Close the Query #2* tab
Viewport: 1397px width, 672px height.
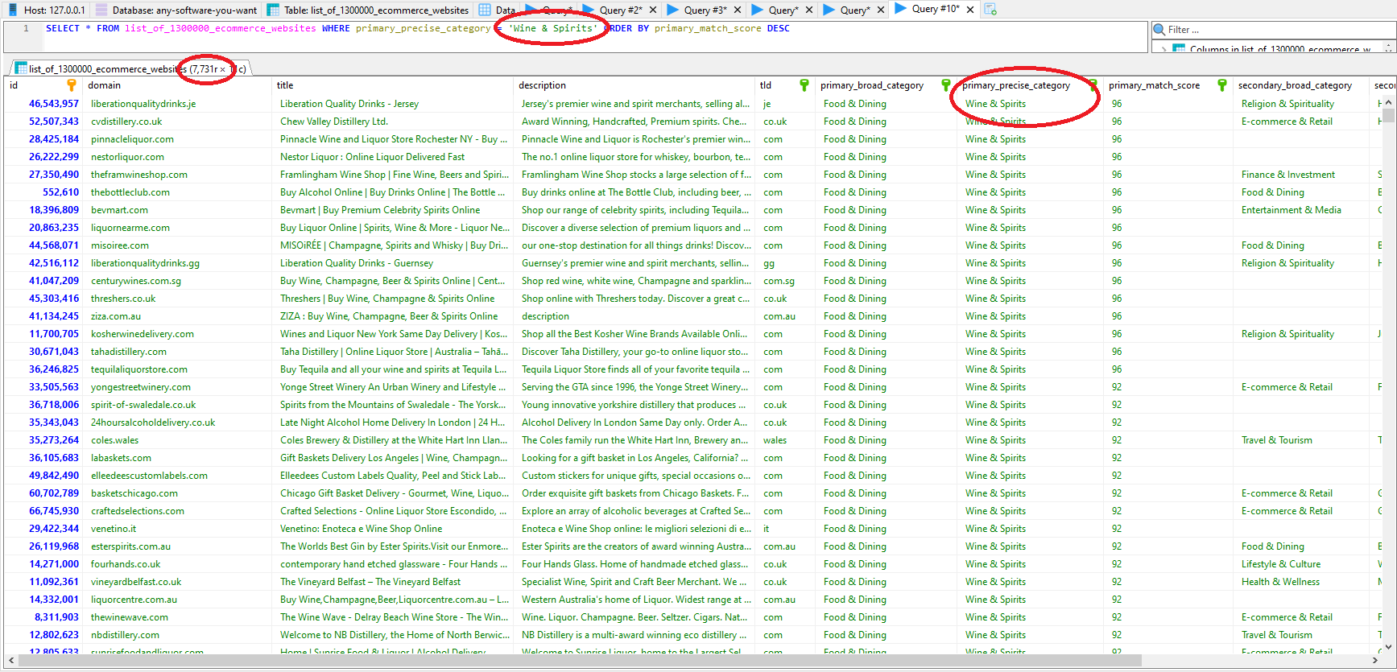click(x=653, y=10)
